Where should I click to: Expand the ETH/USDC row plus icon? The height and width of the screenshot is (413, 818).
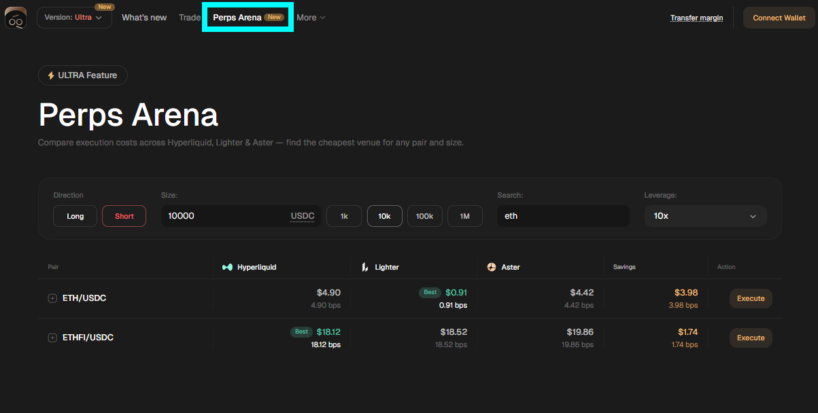click(52, 298)
